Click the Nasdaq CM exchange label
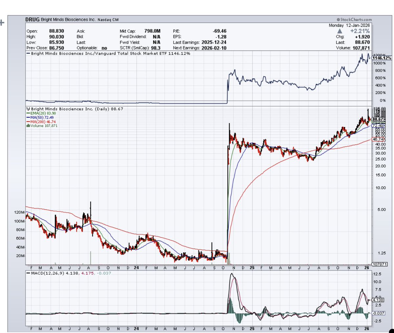Viewport: 394px width, 333px height. [108, 20]
